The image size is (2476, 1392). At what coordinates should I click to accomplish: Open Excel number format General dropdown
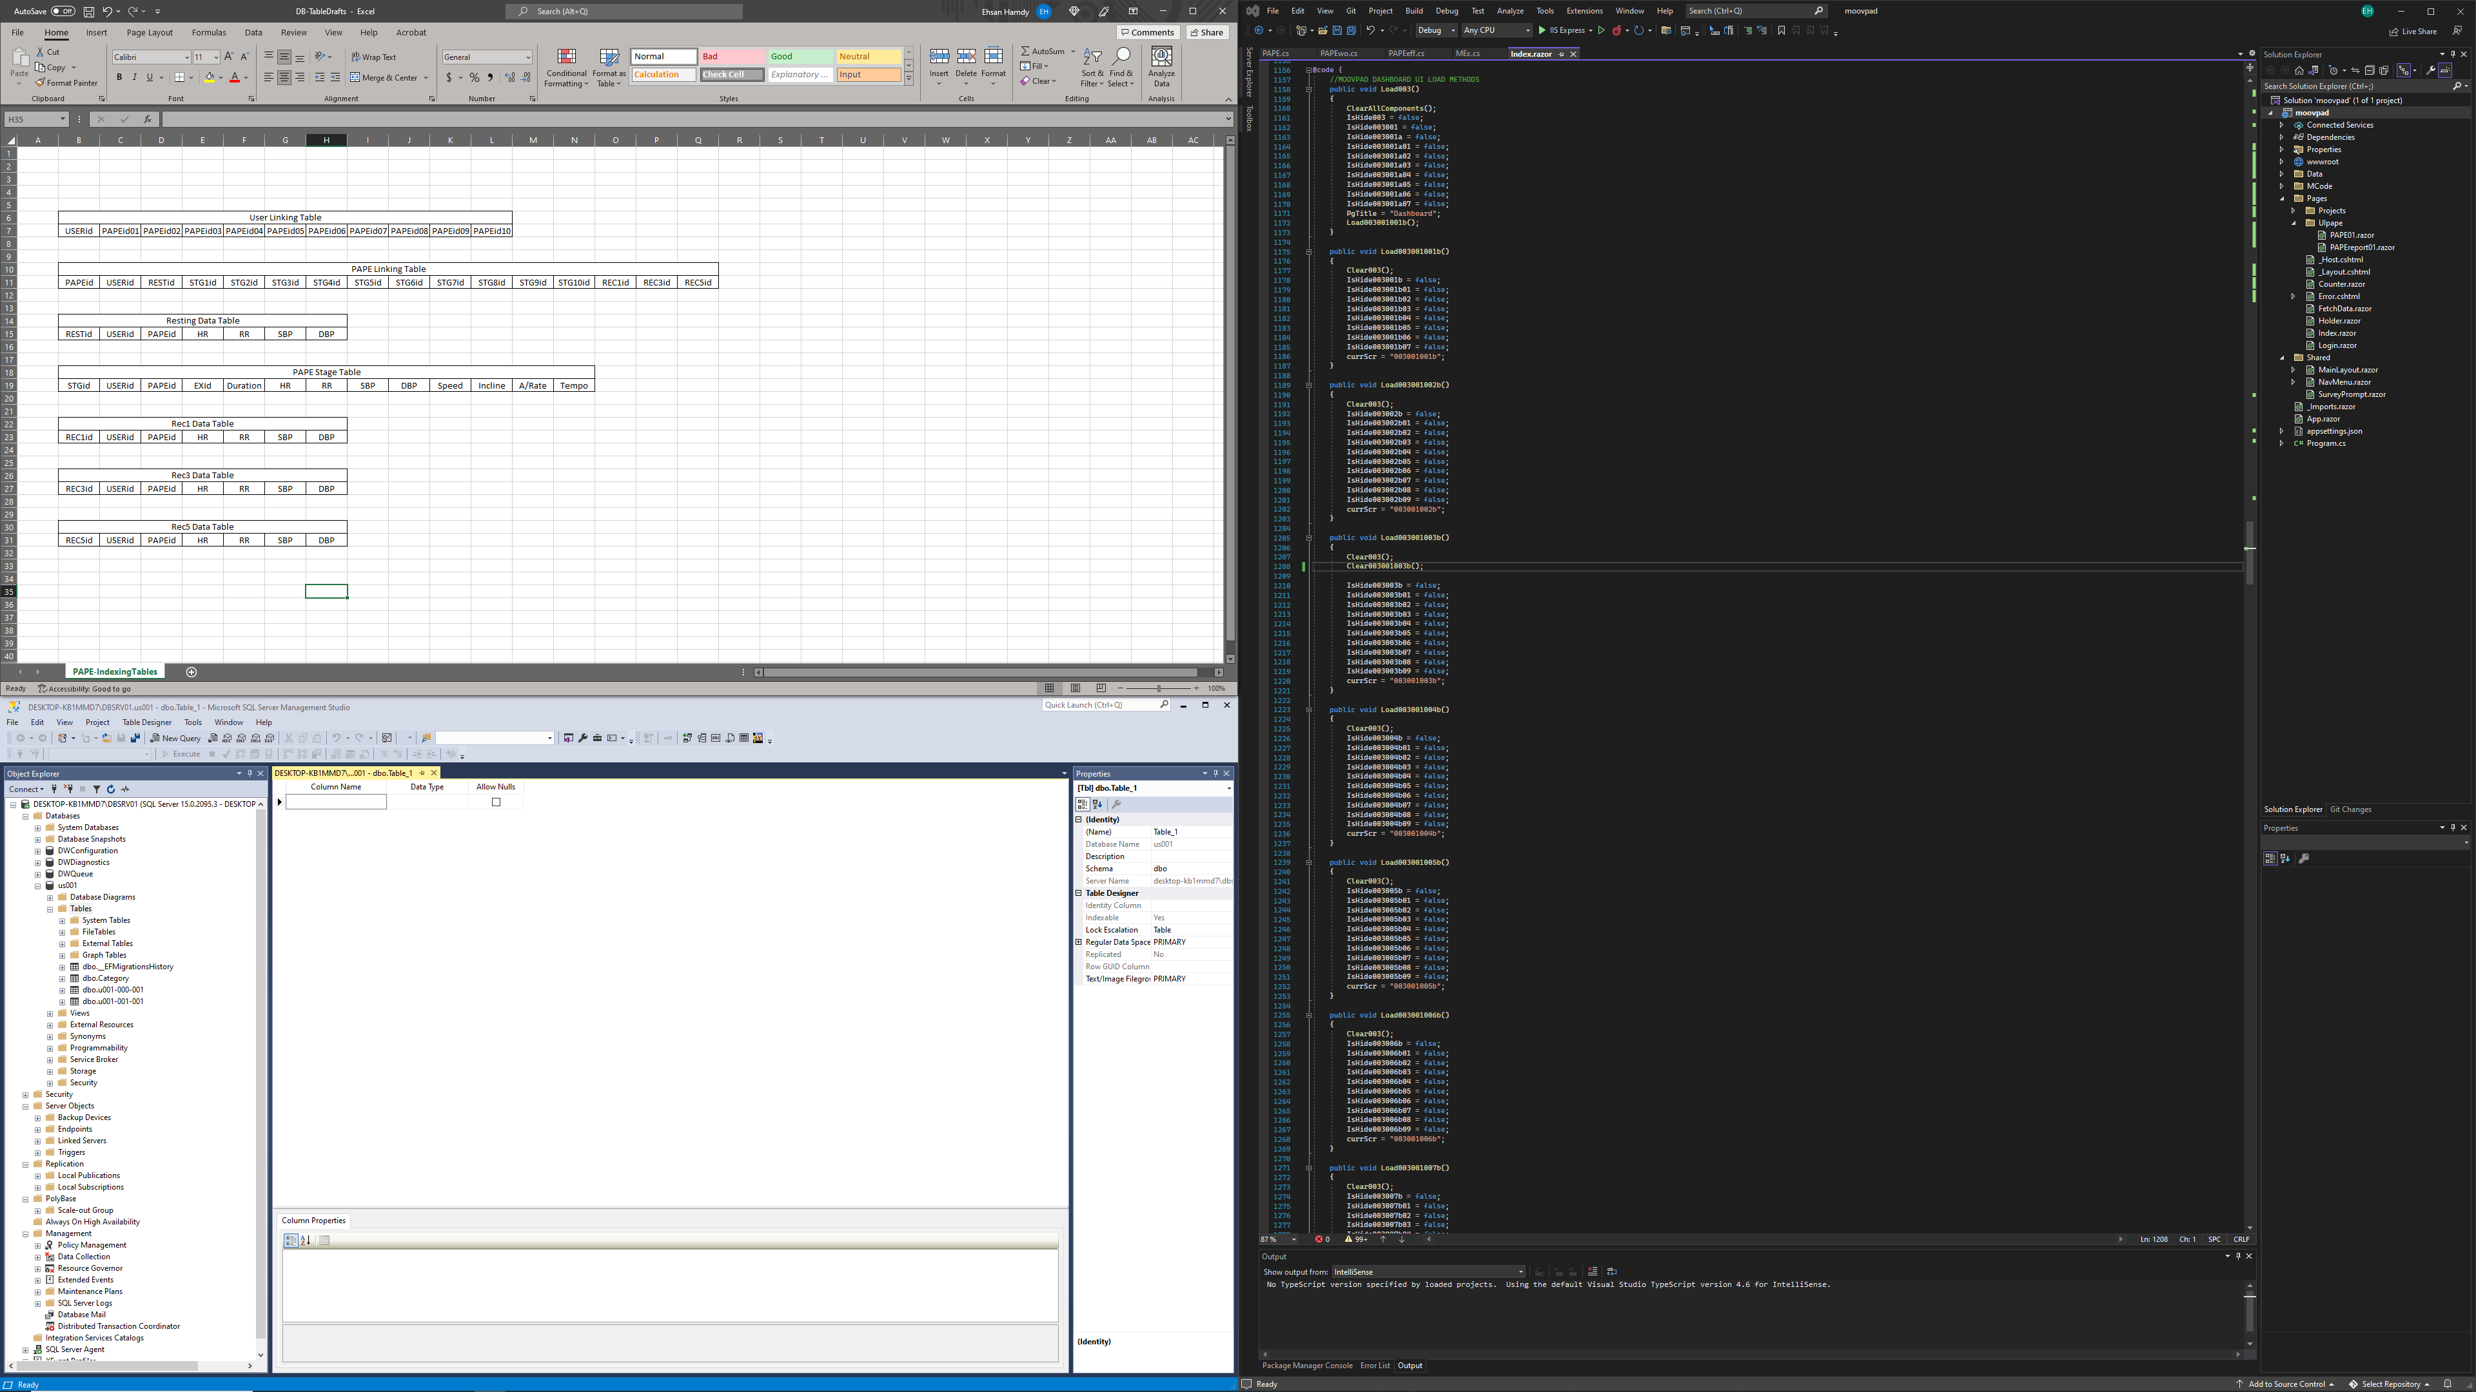(527, 57)
